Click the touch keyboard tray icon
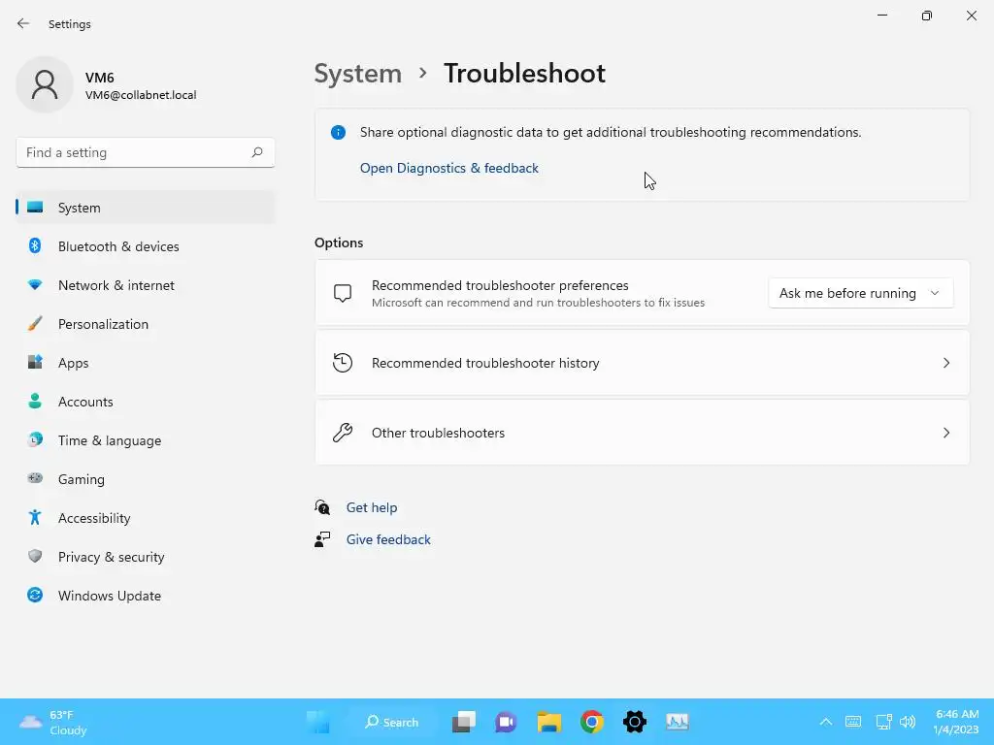 click(853, 722)
